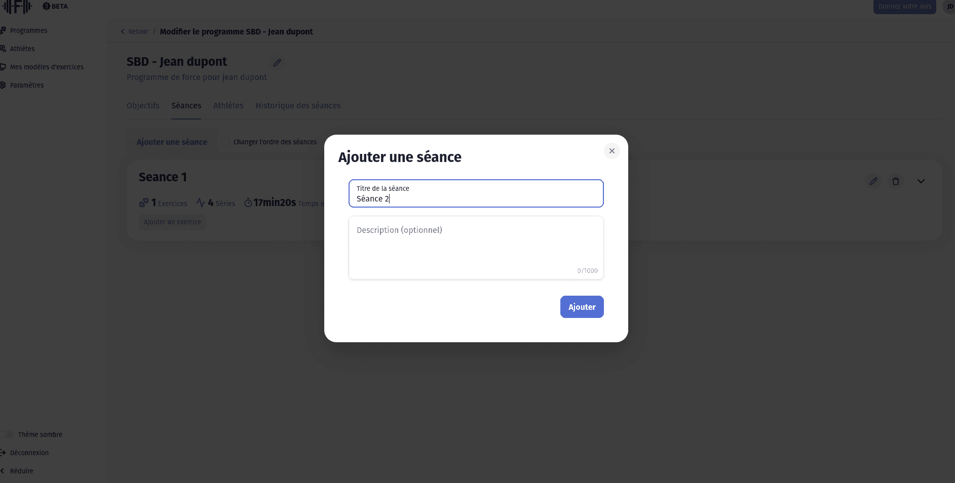
Task: Expand the Seance 1 card chevron
Action: pos(921,181)
